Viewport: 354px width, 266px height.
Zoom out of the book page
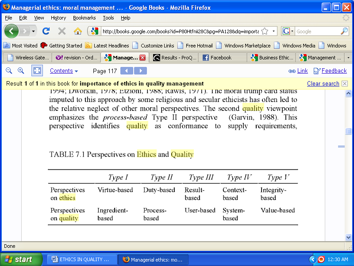click(9, 70)
